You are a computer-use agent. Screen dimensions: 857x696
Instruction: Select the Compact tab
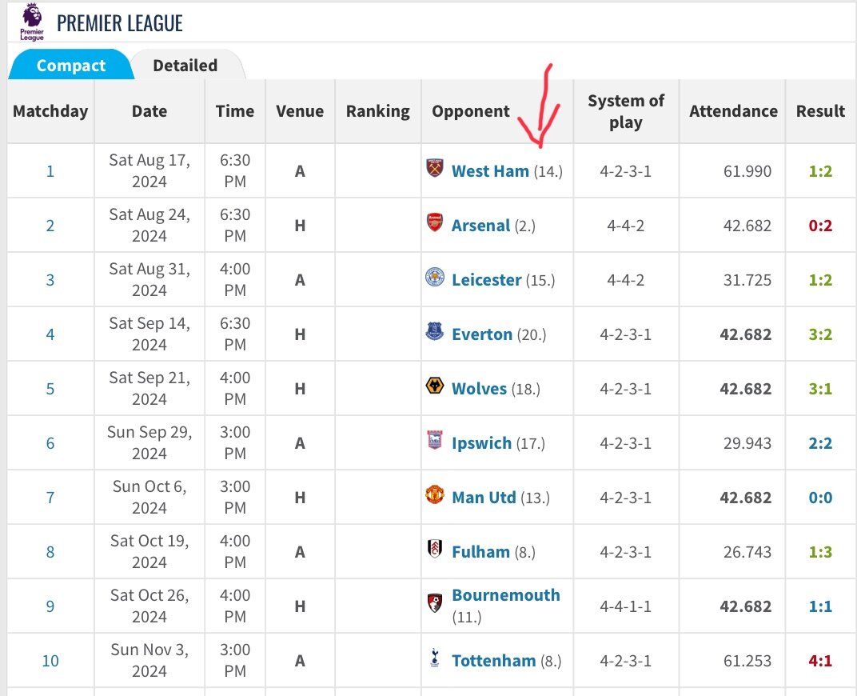[x=71, y=65]
